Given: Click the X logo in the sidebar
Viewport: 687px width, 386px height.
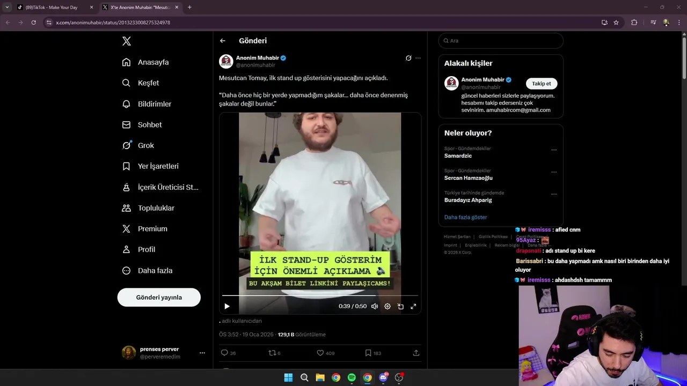Looking at the screenshot, I should pos(126,41).
